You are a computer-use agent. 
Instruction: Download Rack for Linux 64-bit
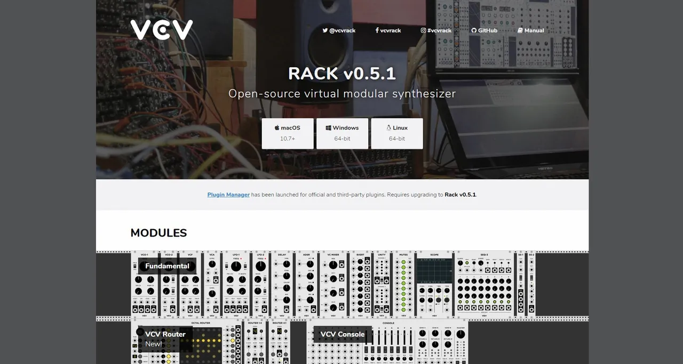pos(397,133)
